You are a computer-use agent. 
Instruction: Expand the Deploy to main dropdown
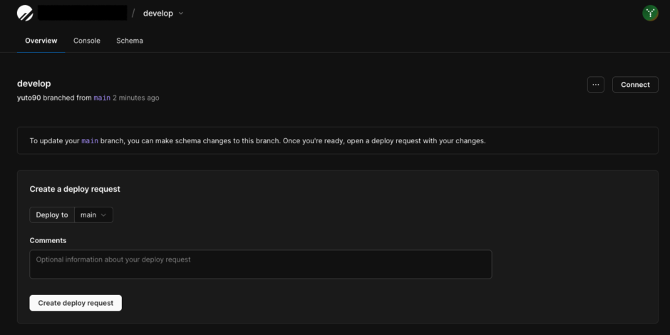[93, 215]
